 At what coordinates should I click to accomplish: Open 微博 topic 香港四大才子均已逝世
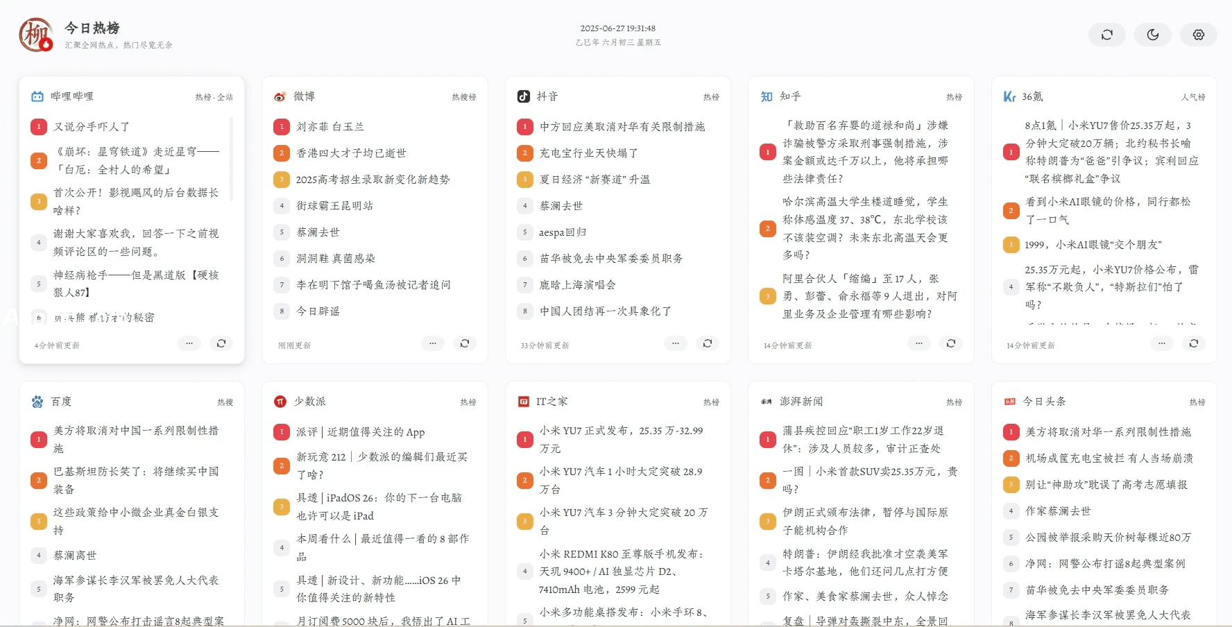point(351,153)
